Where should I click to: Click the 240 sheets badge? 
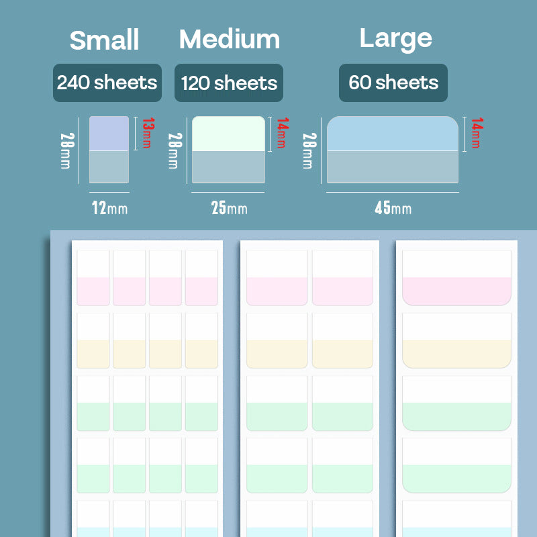[107, 83]
